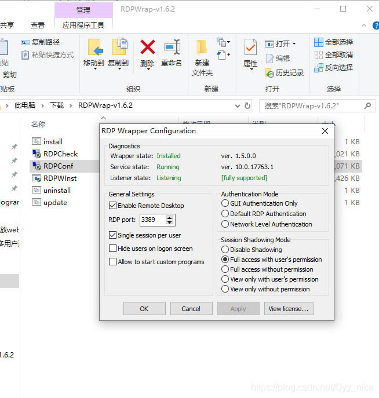Expand the address bar history dropdown
Image resolution: width=379 pixels, height=398 pixels.
click(x=238, y=106)
